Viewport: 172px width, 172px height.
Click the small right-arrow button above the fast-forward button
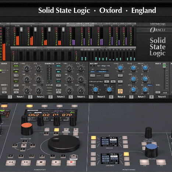point(21,156)
